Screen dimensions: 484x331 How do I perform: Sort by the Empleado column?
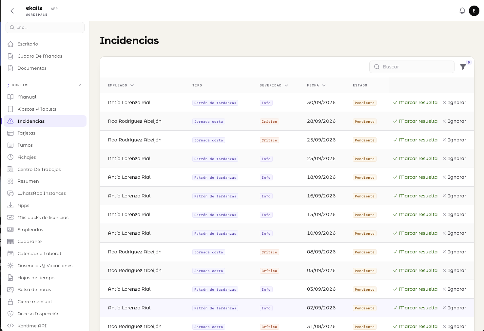tap(121, 85)
